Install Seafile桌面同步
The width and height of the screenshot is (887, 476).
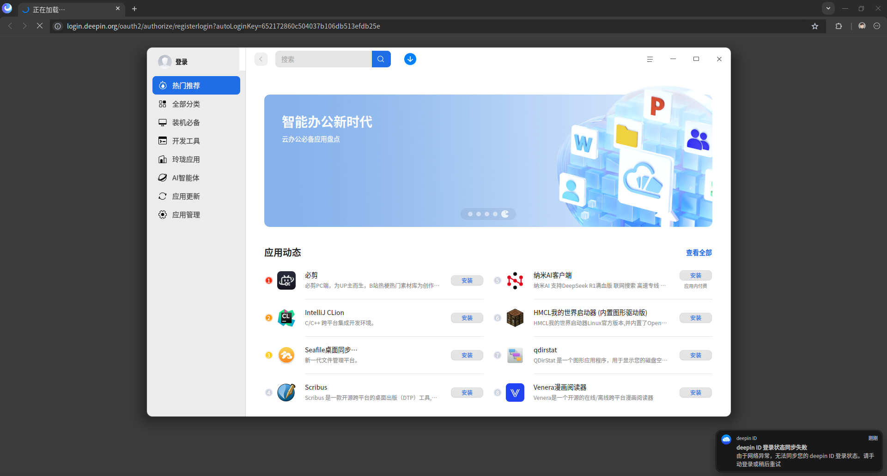point(467,355)
